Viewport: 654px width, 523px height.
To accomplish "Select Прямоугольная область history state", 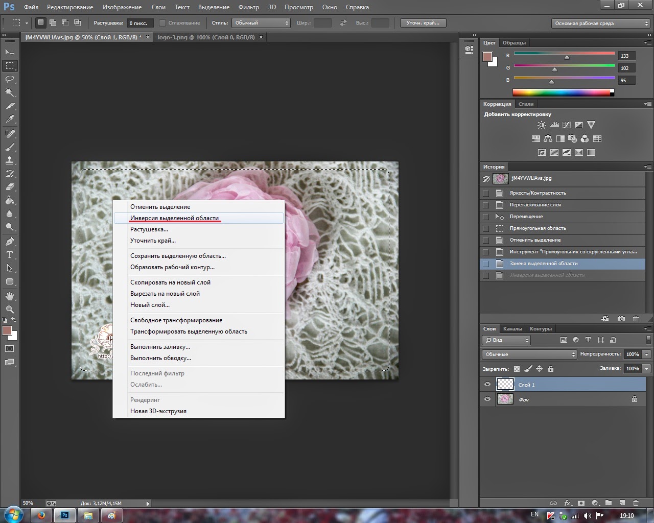I will (563, 228).
